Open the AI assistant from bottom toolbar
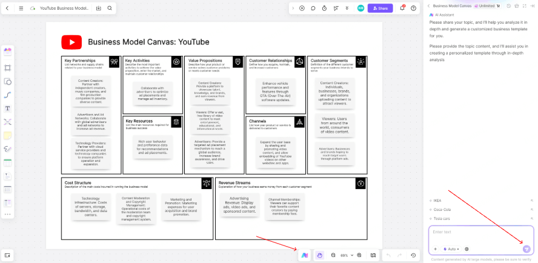Viewport: 538px width, 263px height. point(305,255)
